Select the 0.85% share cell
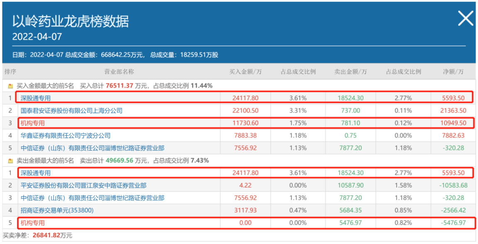The height and width of the screenshot is (244, 478). pos(403,210)
